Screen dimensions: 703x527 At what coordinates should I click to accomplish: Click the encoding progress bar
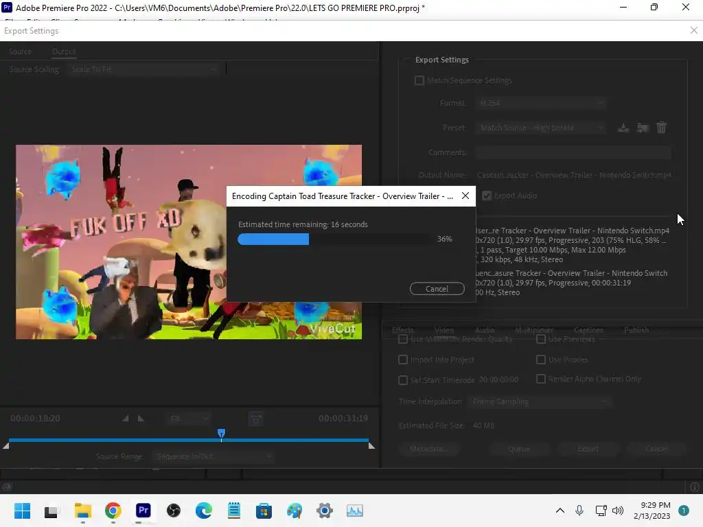click(334, 239)
